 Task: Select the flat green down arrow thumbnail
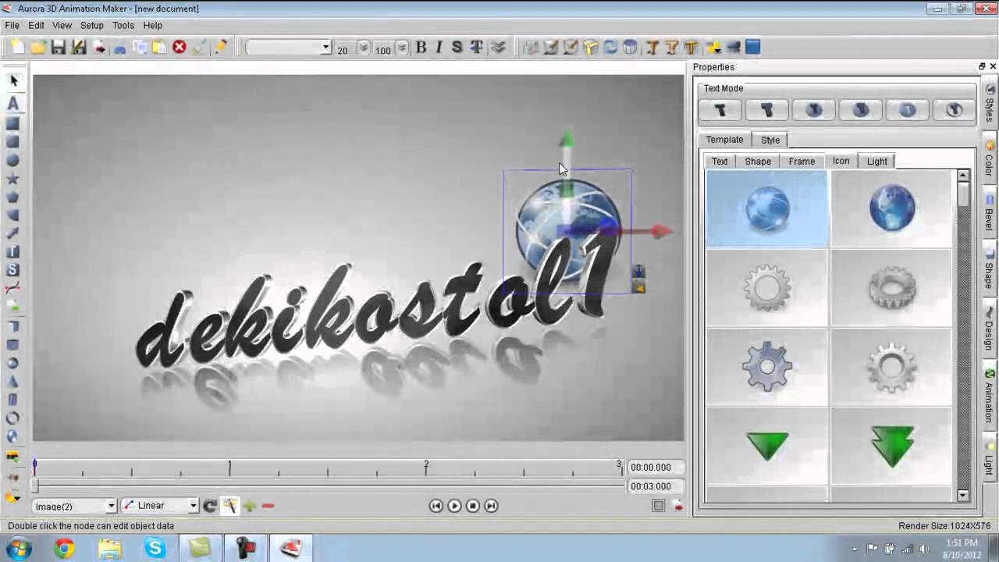click(766, 446)
